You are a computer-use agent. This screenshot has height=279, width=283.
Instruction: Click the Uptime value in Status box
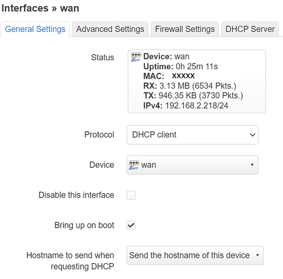pyautogui.click(x=197, y=66)
